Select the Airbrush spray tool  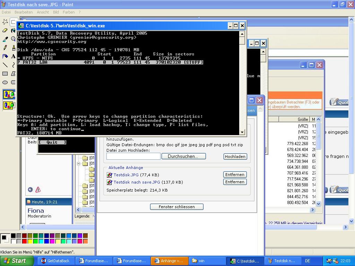5,56
